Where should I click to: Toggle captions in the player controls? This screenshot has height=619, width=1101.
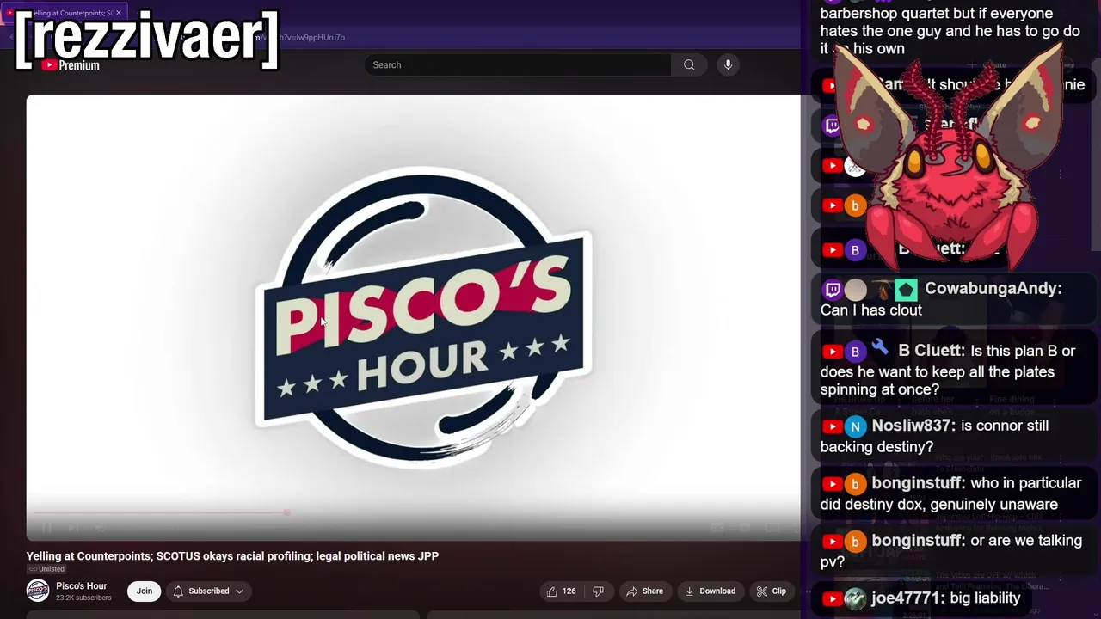point(717,527)
